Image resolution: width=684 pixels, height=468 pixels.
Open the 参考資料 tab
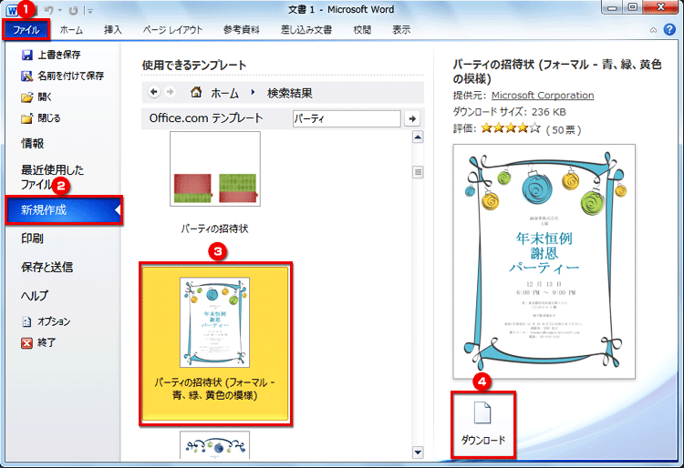click(242, 30)
